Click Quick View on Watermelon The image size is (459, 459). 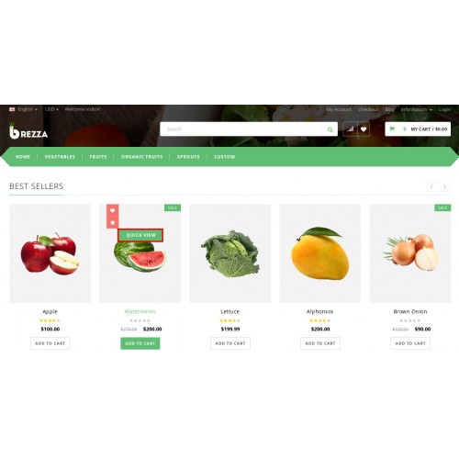coord(140,235)
